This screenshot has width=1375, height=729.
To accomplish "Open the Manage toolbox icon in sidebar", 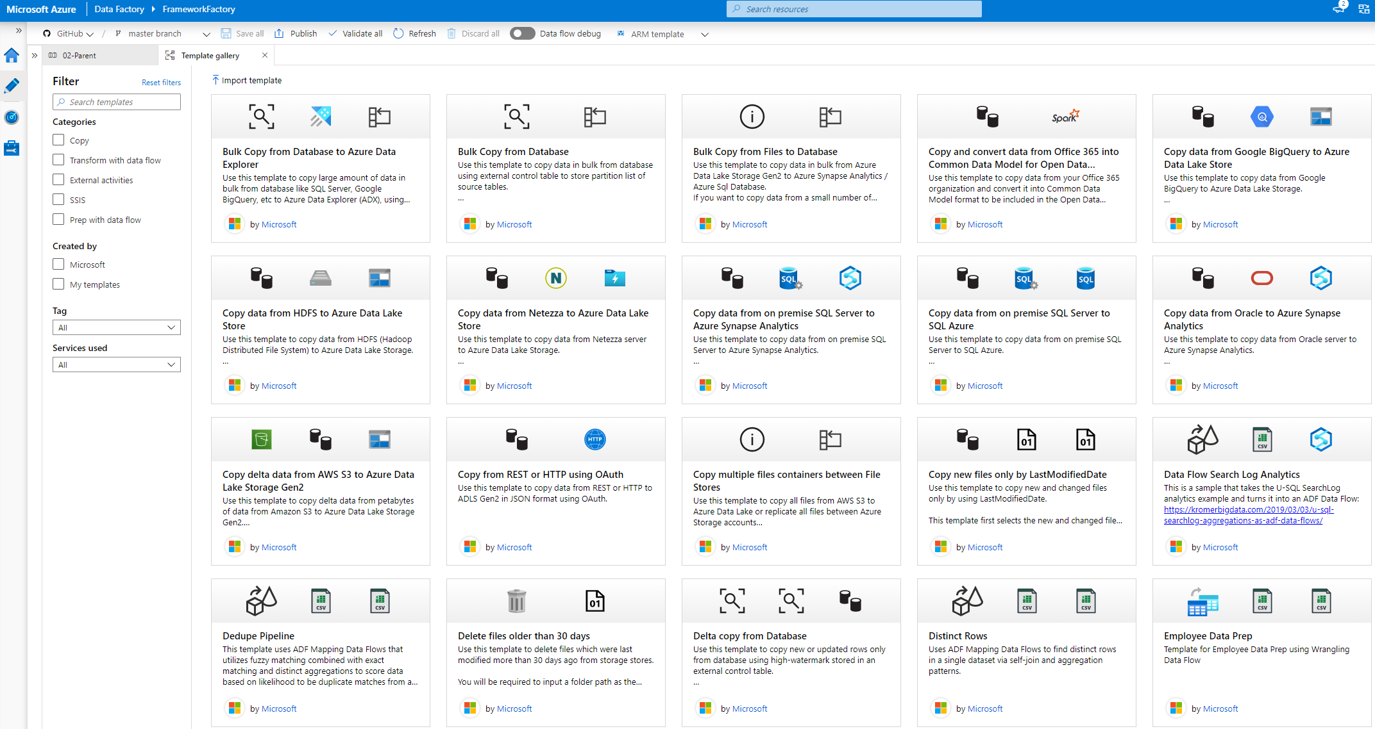I will click(x=12, y=148).
